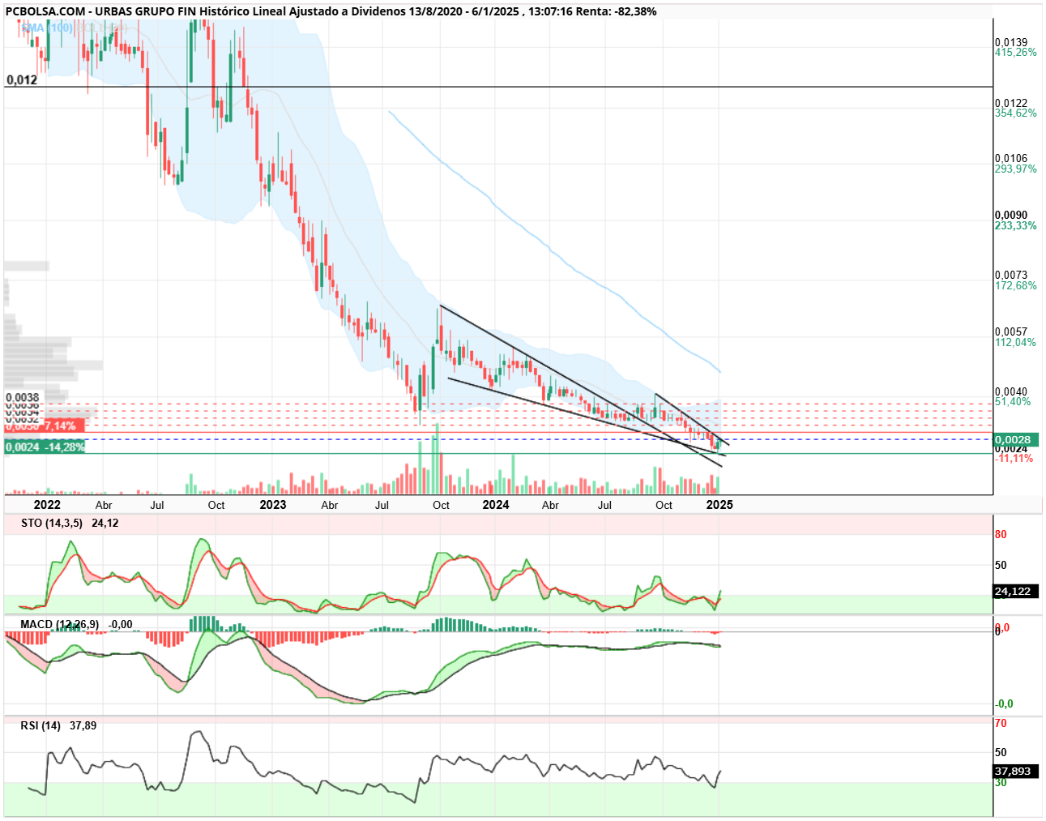Click the 2023 year marker on time axis
Screen dimensions: 1046x821
[273, 505]
